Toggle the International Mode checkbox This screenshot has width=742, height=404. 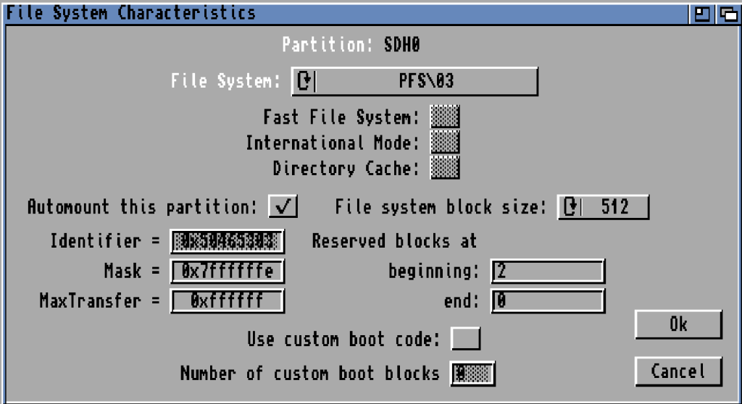(444, 143)
